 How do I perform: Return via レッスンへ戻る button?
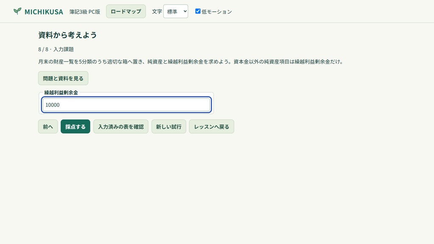tap(211, 126)
